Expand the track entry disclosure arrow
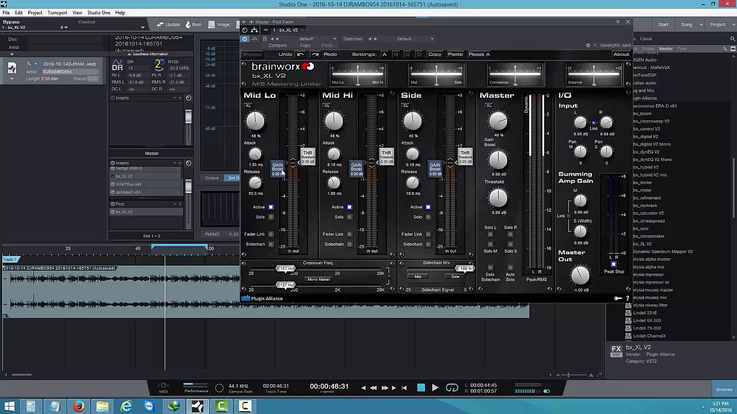This screenshot has width=737, height=414. coord(11,78)
